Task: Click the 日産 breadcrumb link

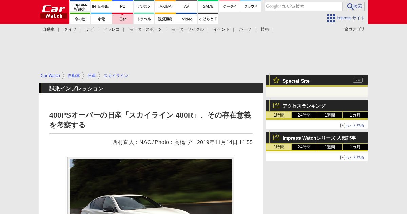Action: pos(92,76)
